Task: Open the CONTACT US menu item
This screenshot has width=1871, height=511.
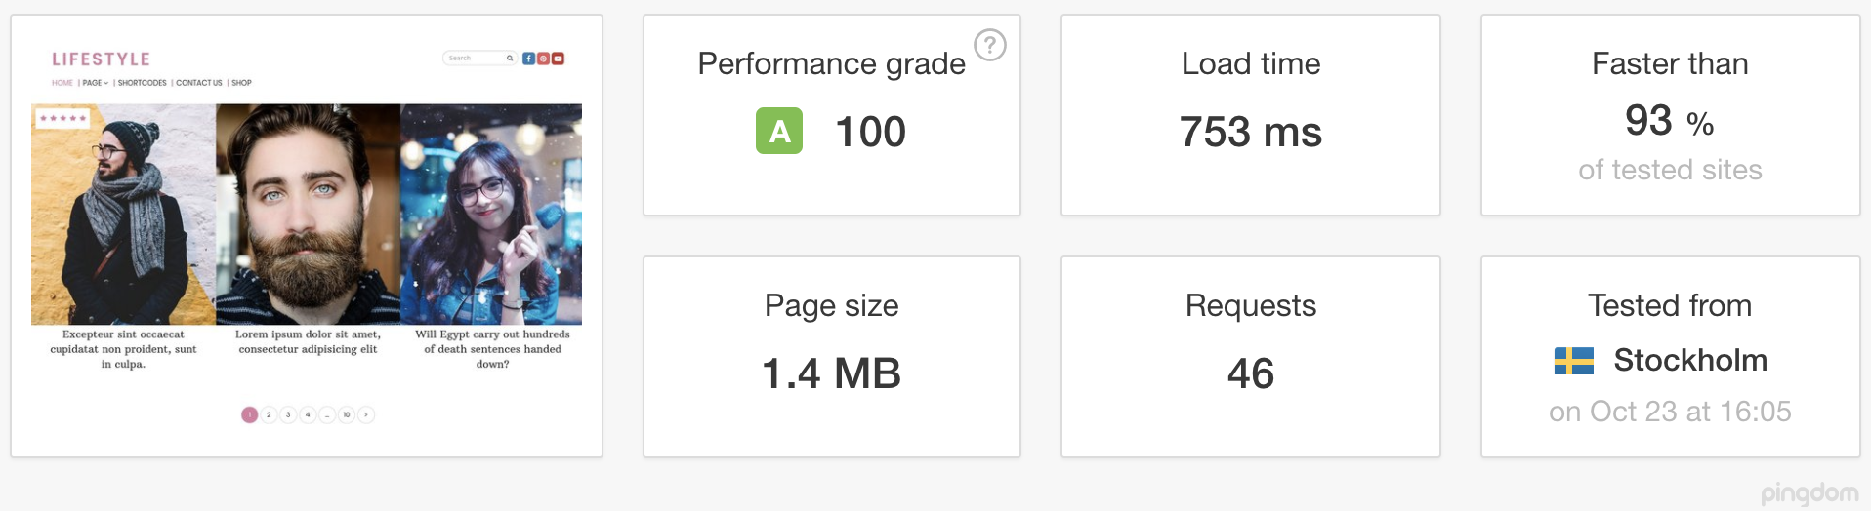Action: 199,83
